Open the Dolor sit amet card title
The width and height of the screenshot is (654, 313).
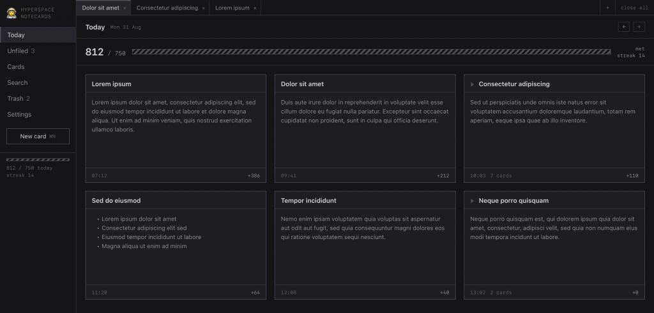pos(302,84)
